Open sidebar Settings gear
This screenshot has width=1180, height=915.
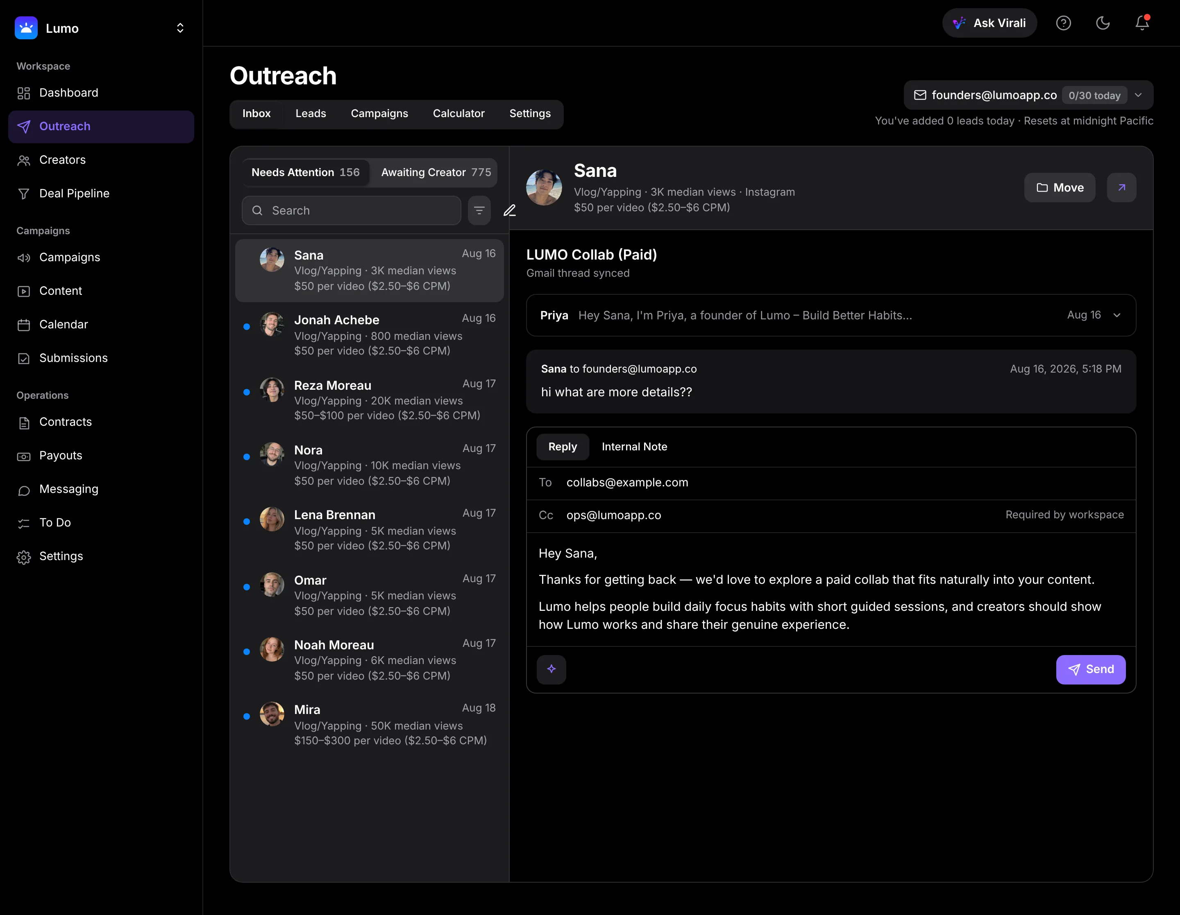click(x=101, y=556)
